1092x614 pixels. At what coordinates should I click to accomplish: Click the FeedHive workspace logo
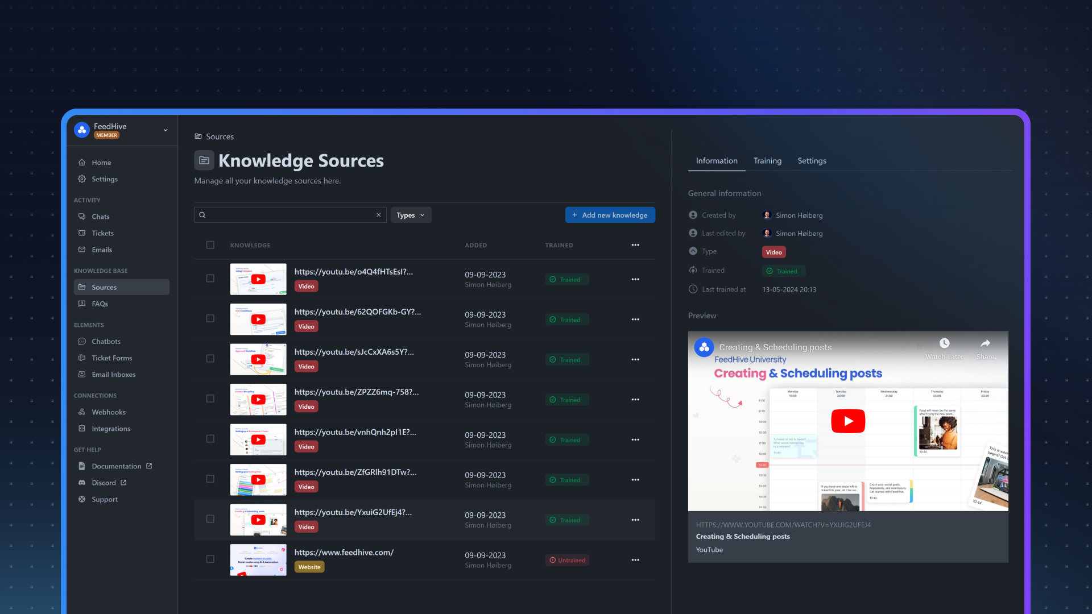[82, 130]
